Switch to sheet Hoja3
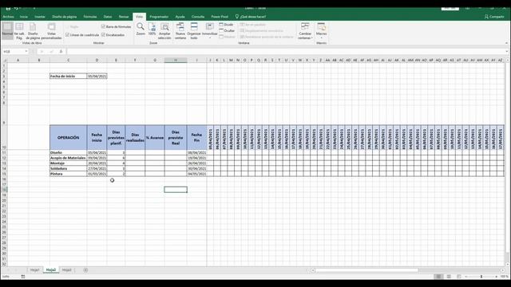 (66, 270)
